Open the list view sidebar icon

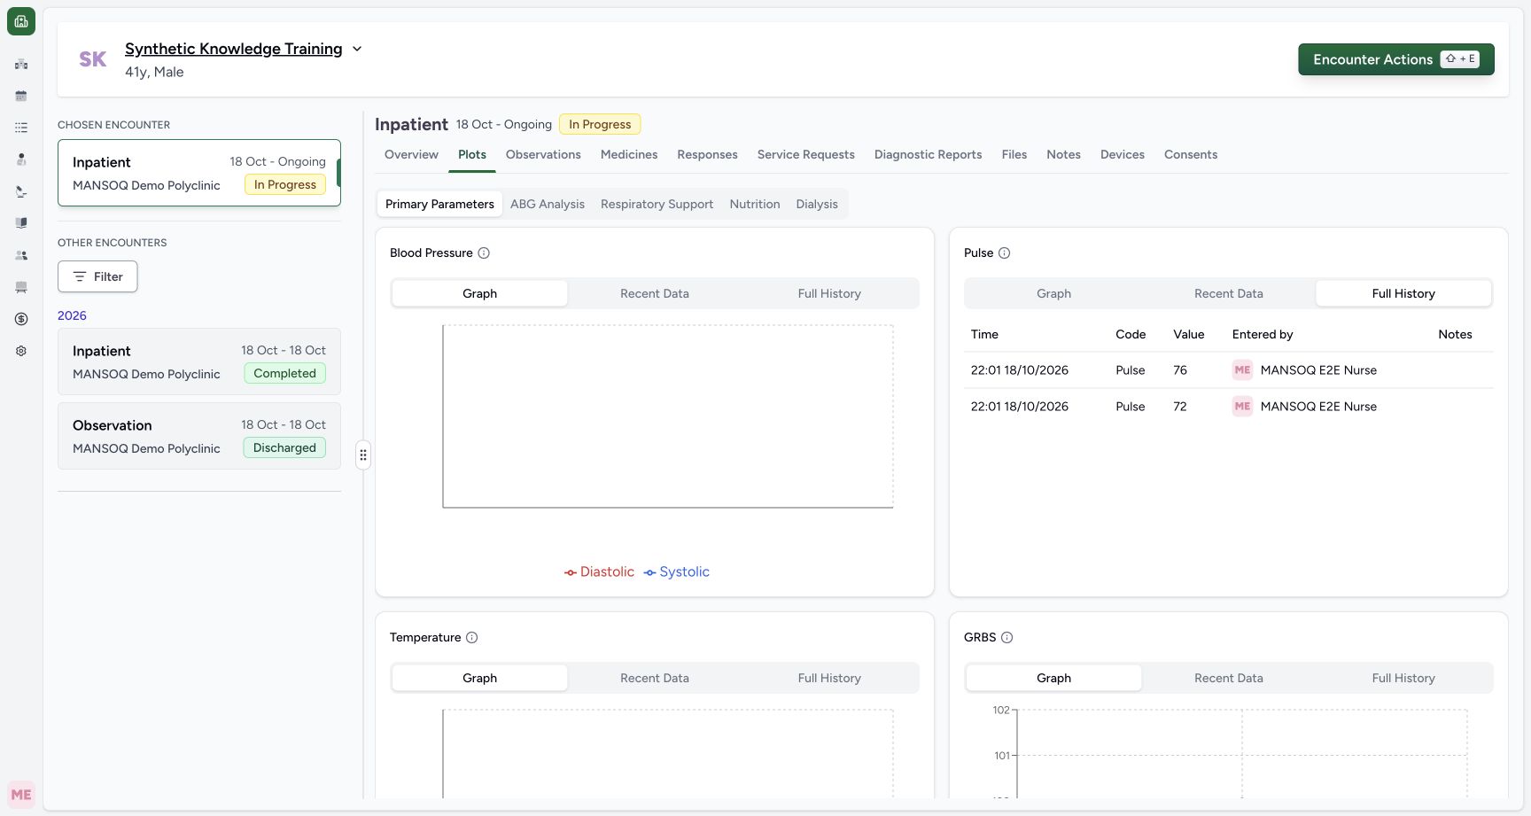click(21, 128)
